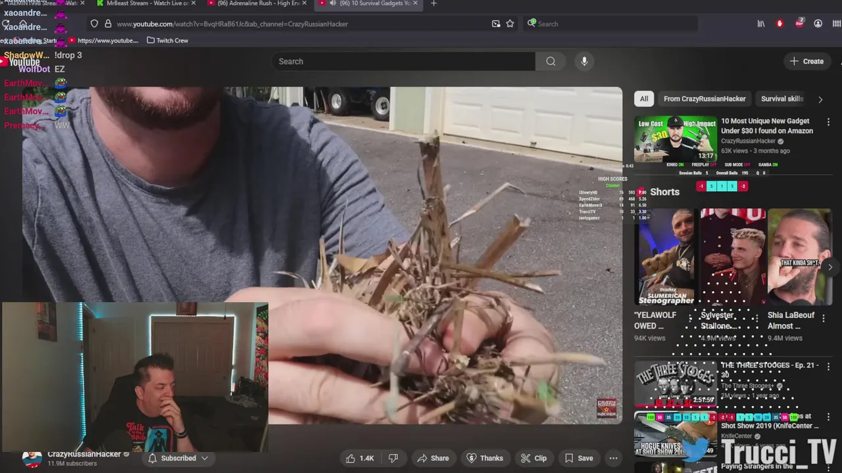Click the Clip scissors button
842x473 pixels.
(533, 458)
